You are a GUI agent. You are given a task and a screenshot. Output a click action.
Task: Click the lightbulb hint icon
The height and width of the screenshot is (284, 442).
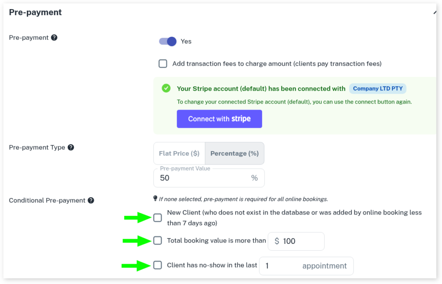pos(155,199)
